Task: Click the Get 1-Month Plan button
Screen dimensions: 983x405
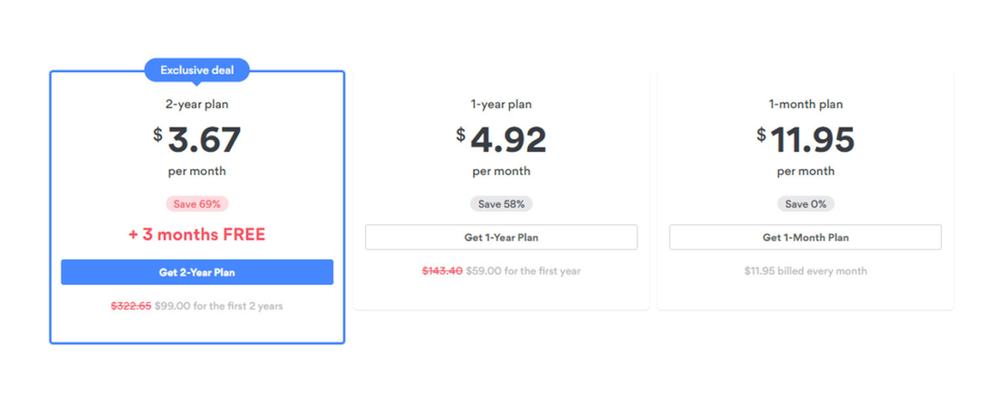Action: [805, 237]
